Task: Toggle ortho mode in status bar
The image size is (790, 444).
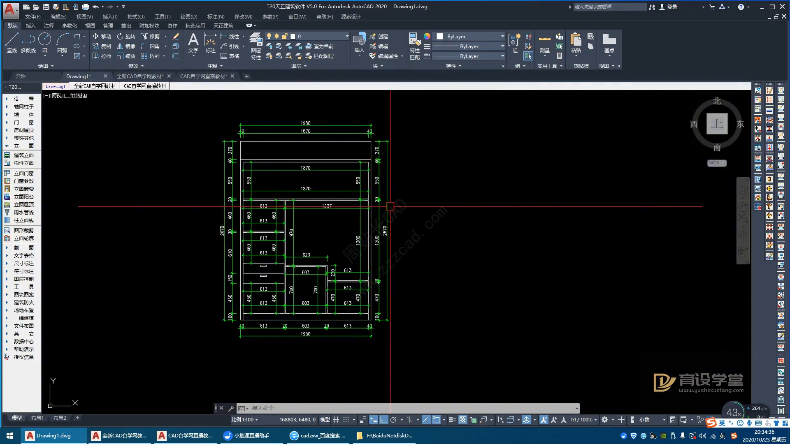Action: tap(384, 420)
